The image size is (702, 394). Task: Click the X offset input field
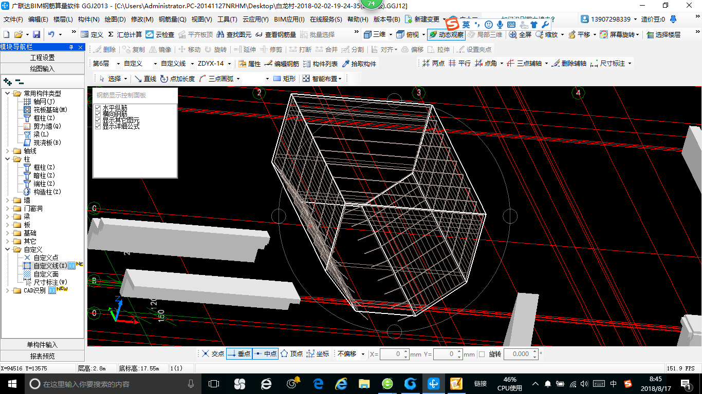click(394, 354)
